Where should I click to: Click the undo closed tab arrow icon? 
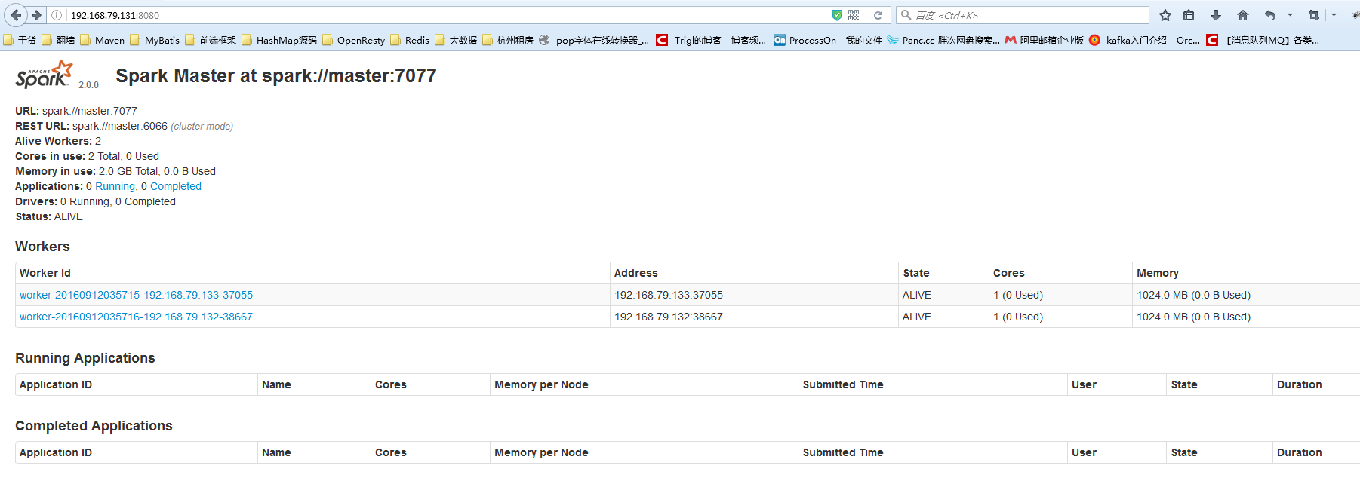tap(1270, 15)
